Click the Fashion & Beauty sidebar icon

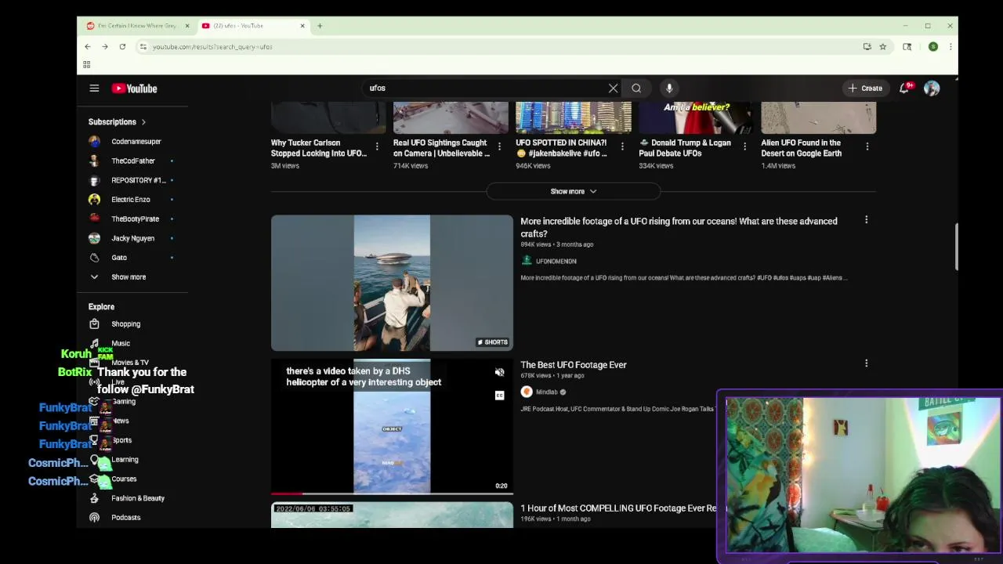pos(94,498)
